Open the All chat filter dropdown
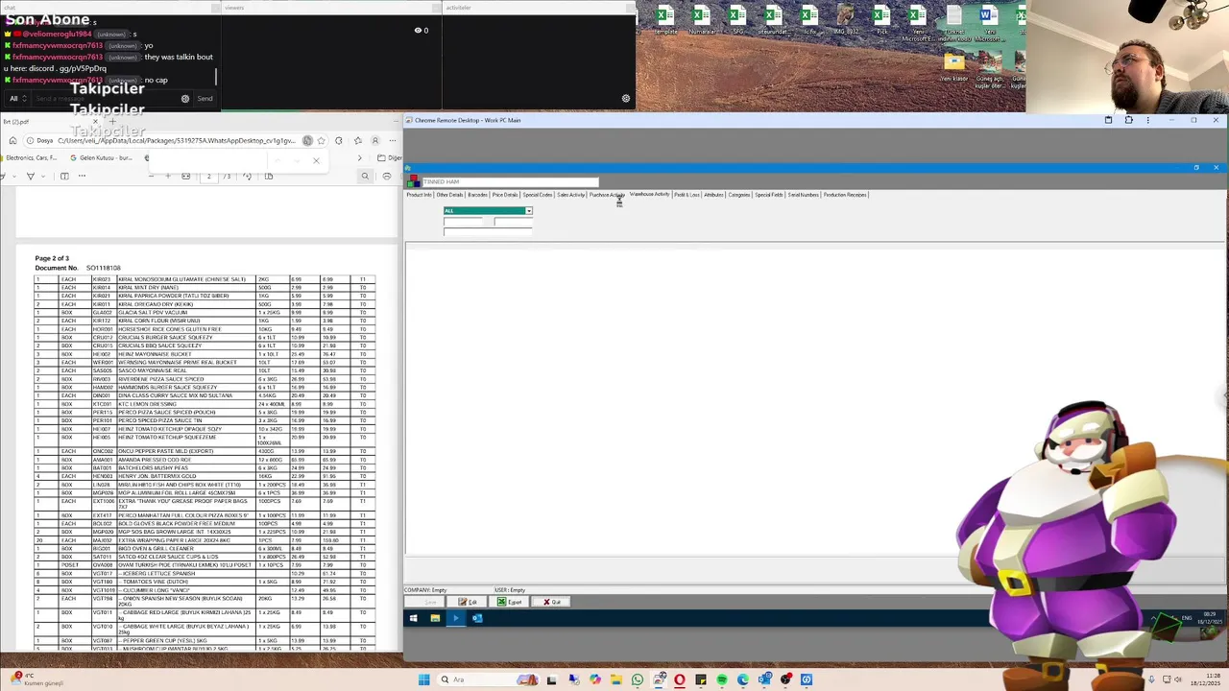Viewport: 1229px width, 691px height. click(x=16, y=98)
